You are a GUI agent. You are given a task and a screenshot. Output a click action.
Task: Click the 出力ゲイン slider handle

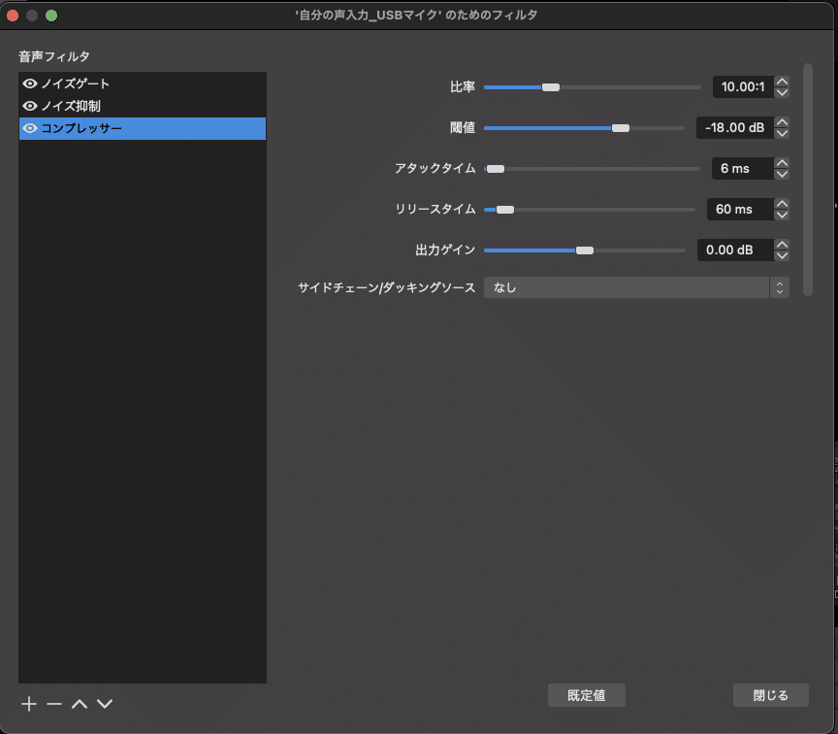(x=584, y=250)
